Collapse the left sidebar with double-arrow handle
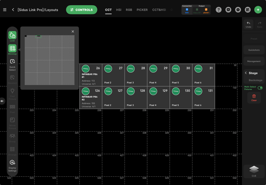This screenshot has width=266, height=185. click(x=2, y=101)
